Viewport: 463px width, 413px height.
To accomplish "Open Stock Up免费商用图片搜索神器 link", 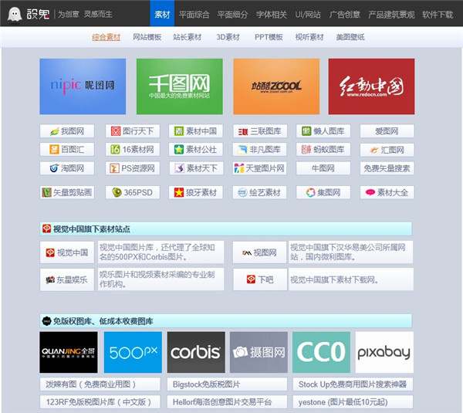I will point(353,384).
